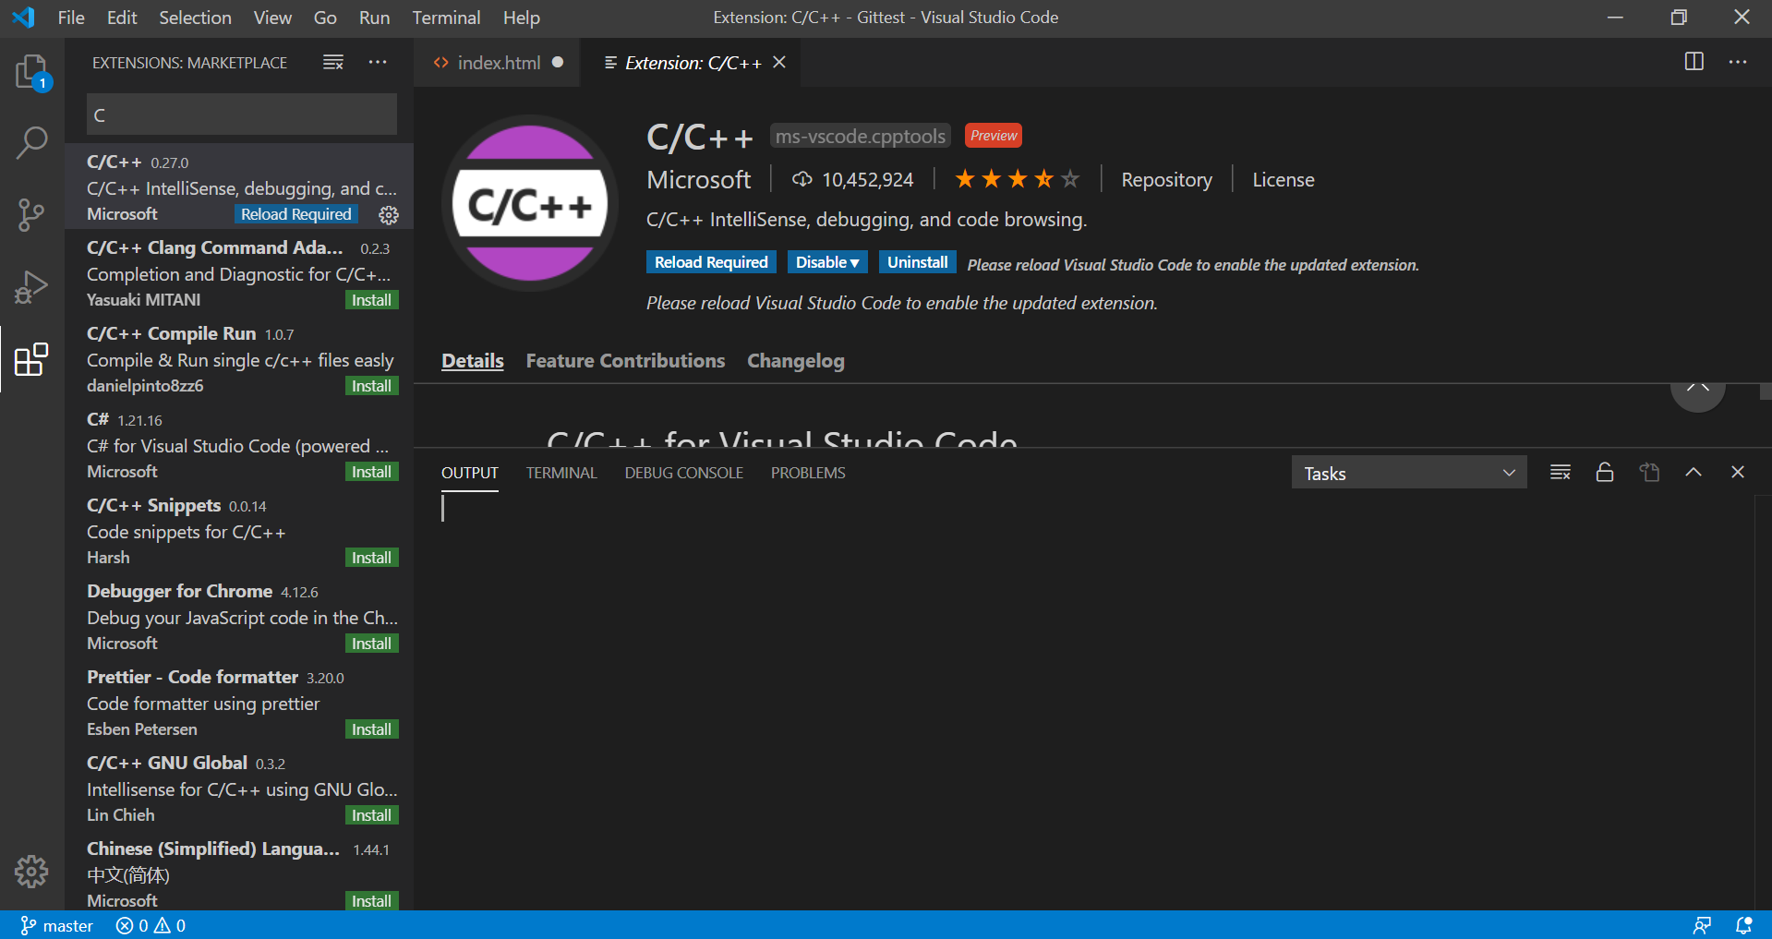
Task: Open Extensions view more actions menu
Action: [378, 62]
